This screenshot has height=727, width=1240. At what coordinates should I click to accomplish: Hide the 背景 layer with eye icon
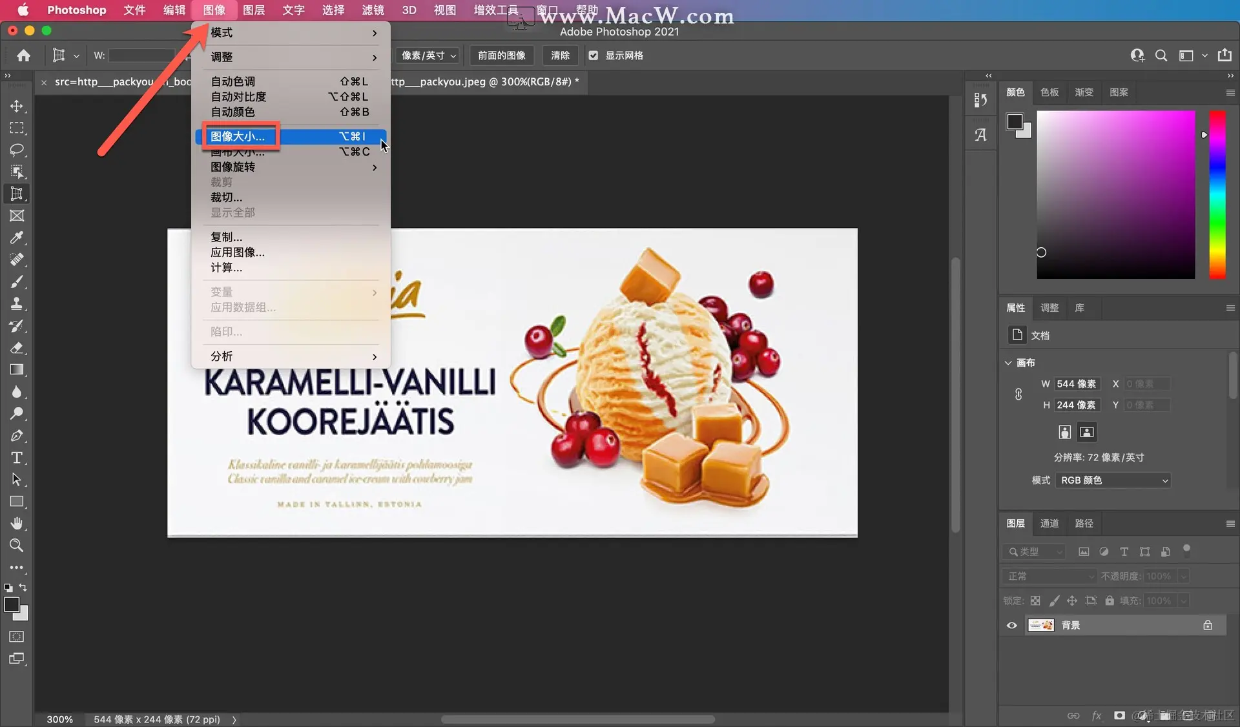pos(1011,625)
